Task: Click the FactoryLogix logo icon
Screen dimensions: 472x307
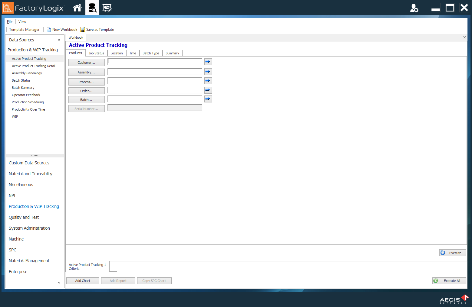Action: pyautogui.click(x=8, y=7)
